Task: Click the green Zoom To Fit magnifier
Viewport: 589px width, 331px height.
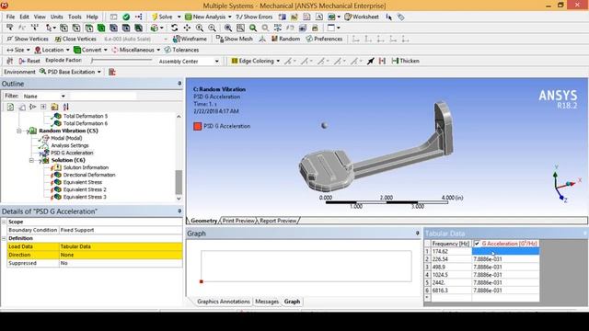Action: tap(253, 28)
